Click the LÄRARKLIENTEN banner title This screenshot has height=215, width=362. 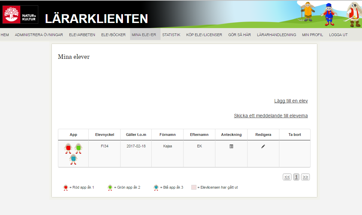click(96, 19)
